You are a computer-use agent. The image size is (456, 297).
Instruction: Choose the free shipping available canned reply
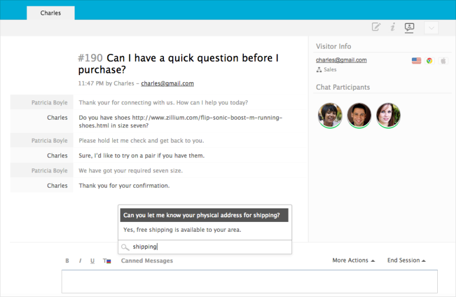pos(182,230)
